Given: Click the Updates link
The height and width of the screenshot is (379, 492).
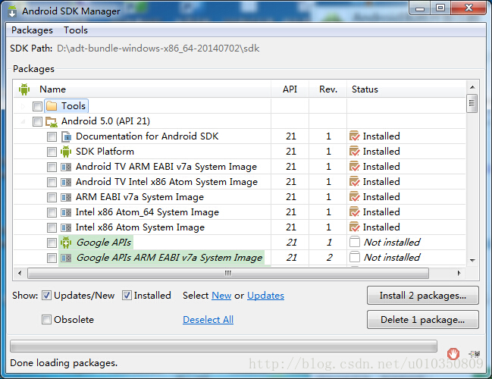Looking at the screenshot, I should tap(266, 295).
